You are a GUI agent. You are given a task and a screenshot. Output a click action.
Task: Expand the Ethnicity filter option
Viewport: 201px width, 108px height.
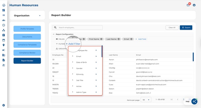pyautogui.click(x=72, y=74)
